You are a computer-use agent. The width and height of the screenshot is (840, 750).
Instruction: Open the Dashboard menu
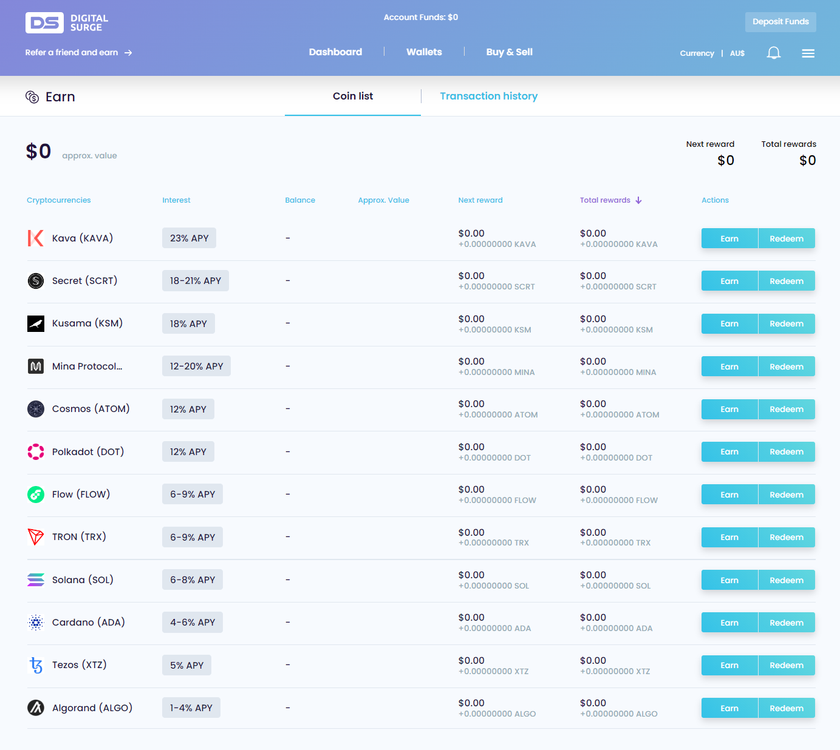335,52
